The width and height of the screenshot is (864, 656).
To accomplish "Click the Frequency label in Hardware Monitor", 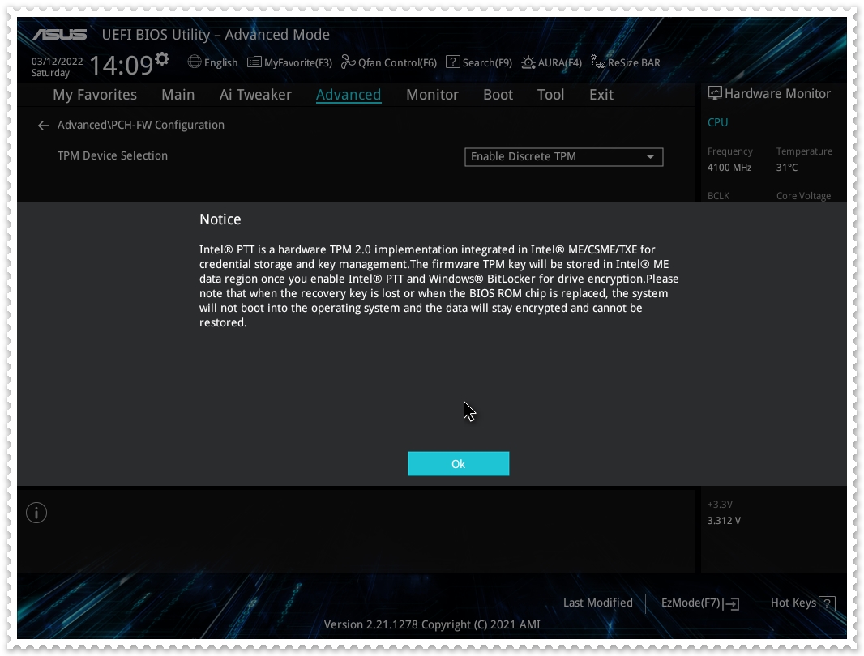I will point(730,151).
